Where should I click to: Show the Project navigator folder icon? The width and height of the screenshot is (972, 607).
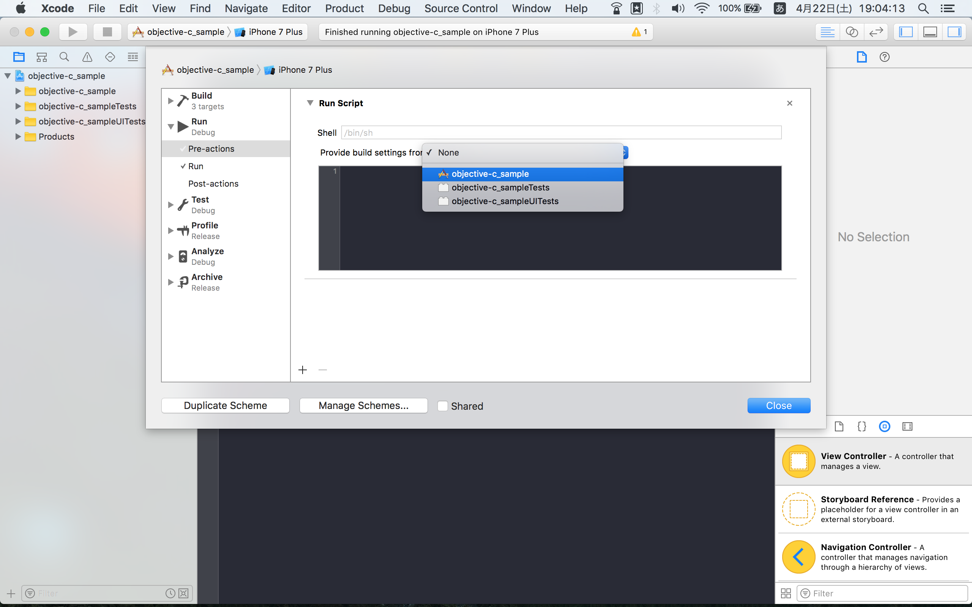coord(19,57)
